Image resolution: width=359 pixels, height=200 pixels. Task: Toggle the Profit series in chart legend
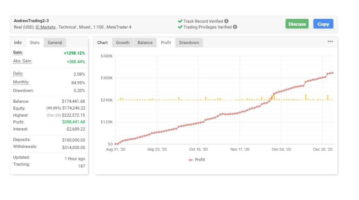click(196, 160)
